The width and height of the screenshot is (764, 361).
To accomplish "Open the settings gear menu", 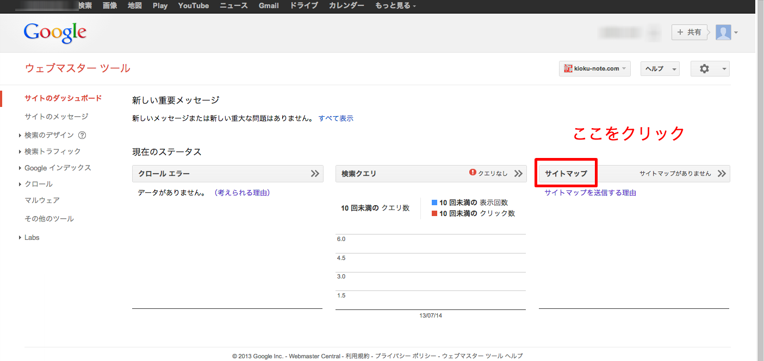I will pos(710,69).
